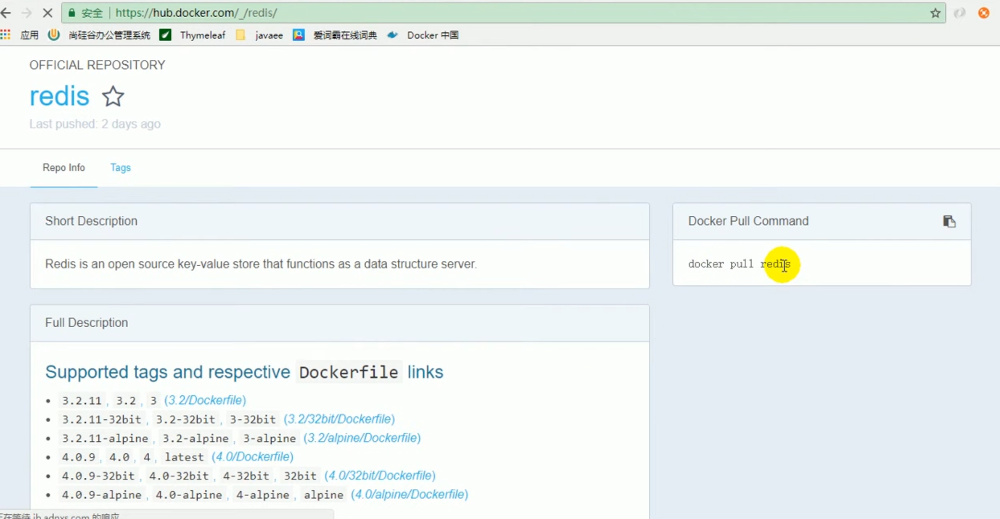Viewport: 1000px width, 519px height.
Task: Click the 尚硅谷办公管理系统 bookmark
Action: pos(109,35)
